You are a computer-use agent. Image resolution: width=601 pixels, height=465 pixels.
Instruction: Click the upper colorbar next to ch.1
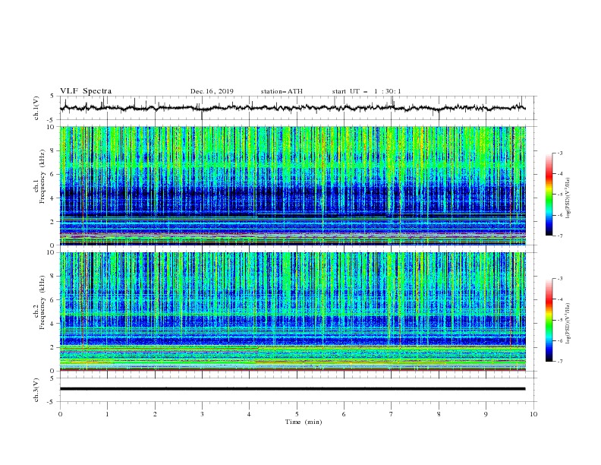click(549, 195)
